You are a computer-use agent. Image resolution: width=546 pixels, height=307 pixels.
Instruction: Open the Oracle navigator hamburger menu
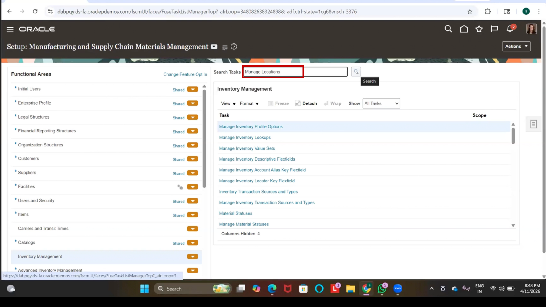click(x=10, y=29)
